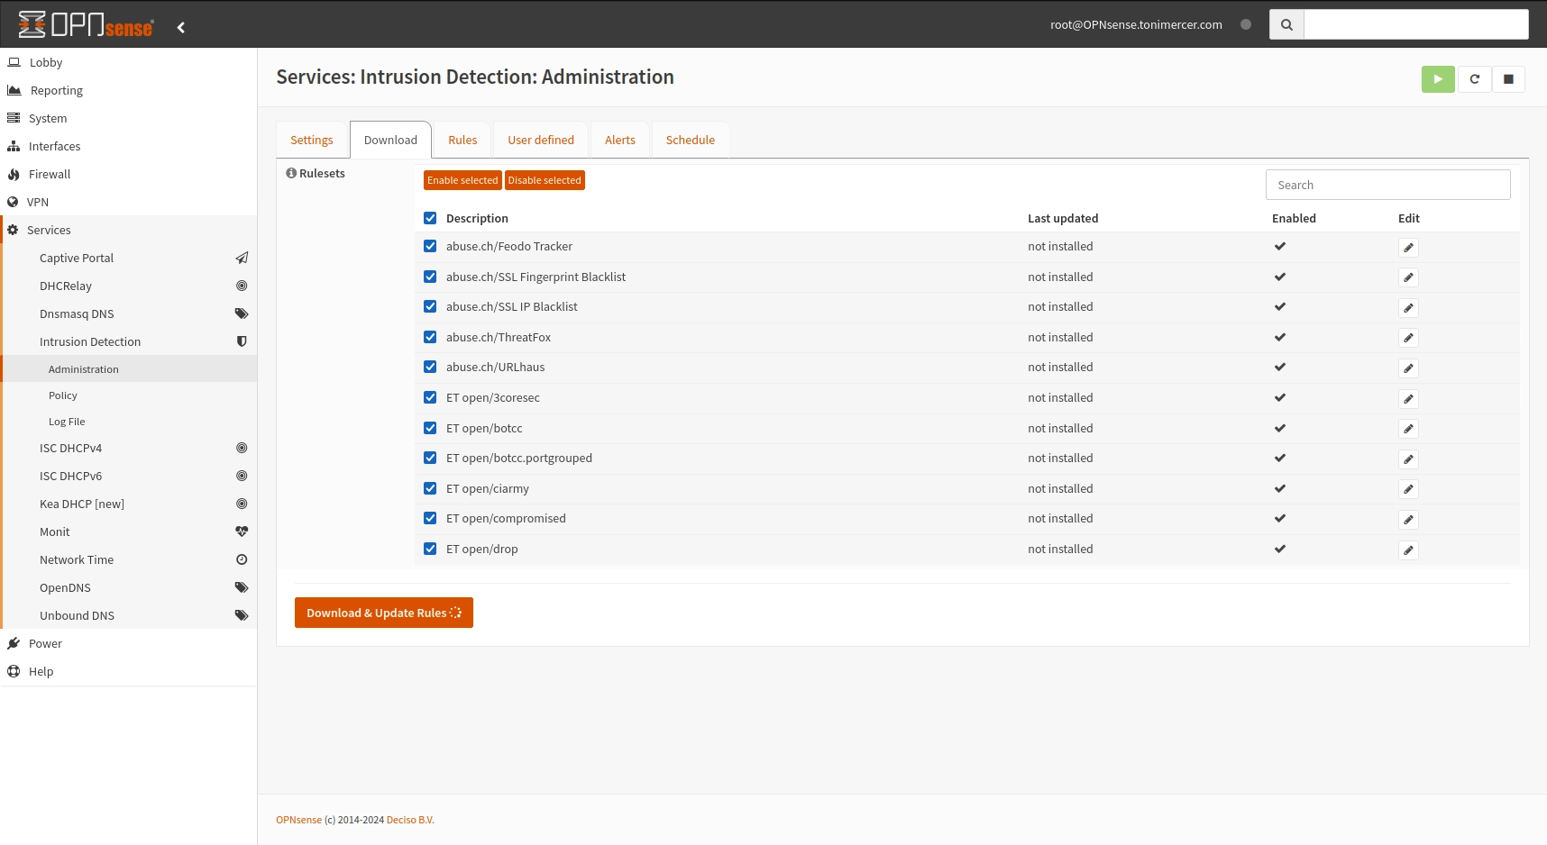
Task: Stop the intrusion detection service
Action: tap(1508, 79)
